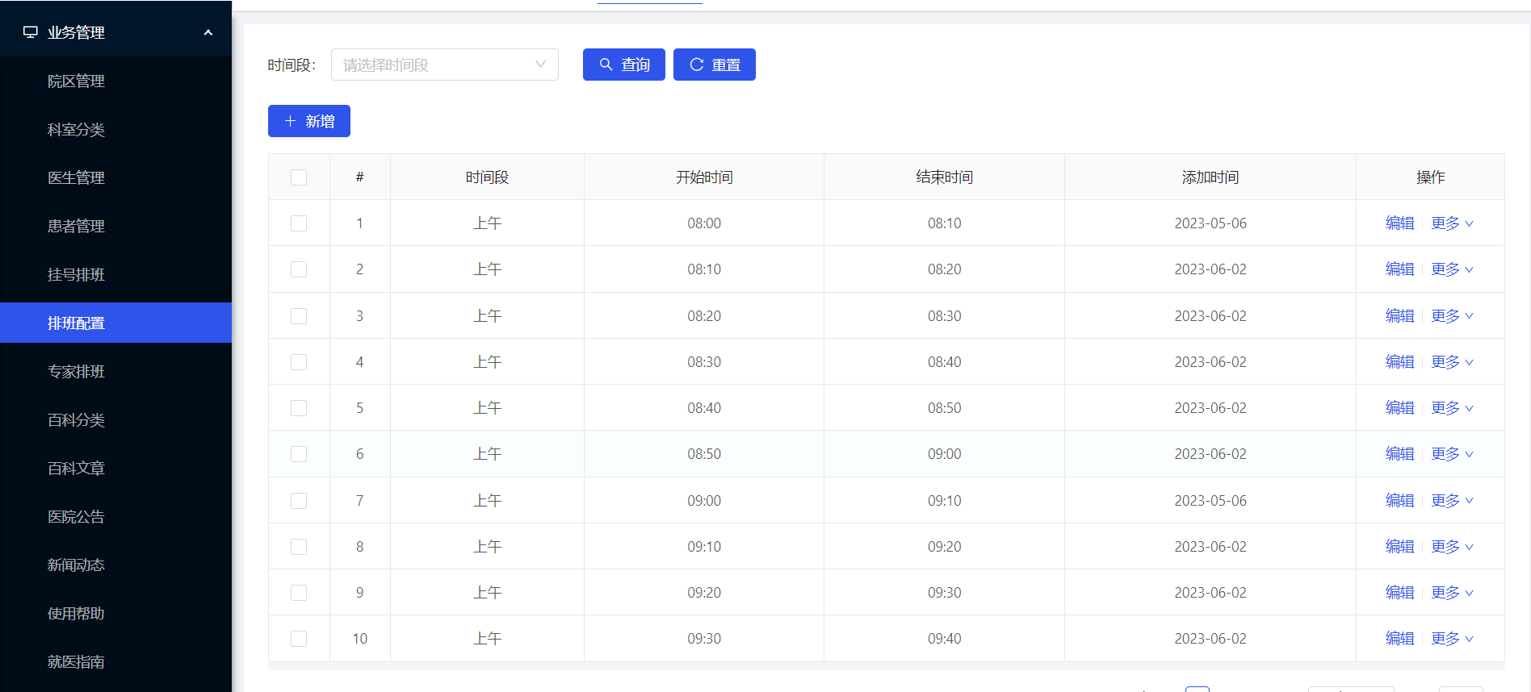Expand 更多 dropdown for row 9
The width and height of the screenshot is (1531, 692).
tap(1453, 593)
